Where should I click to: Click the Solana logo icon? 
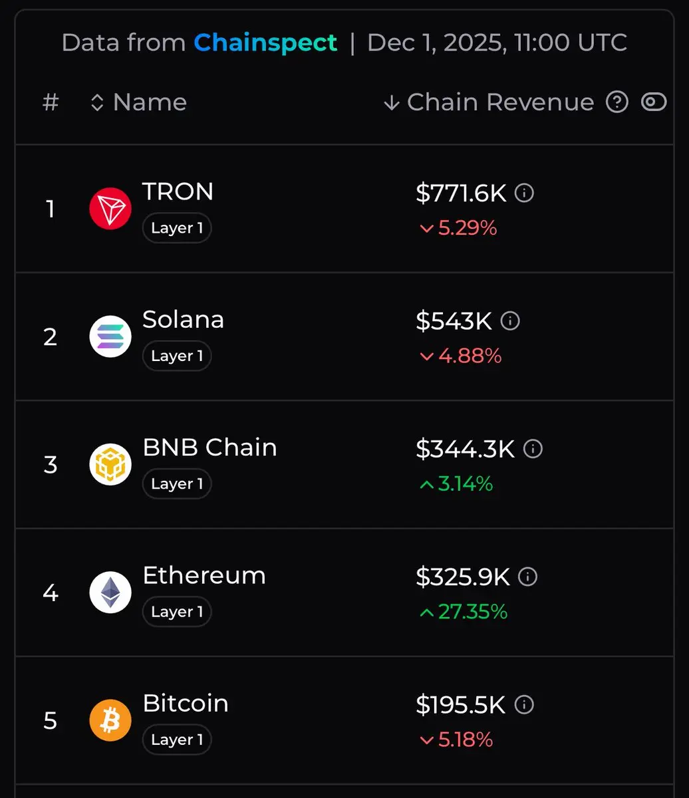[110, 336]
